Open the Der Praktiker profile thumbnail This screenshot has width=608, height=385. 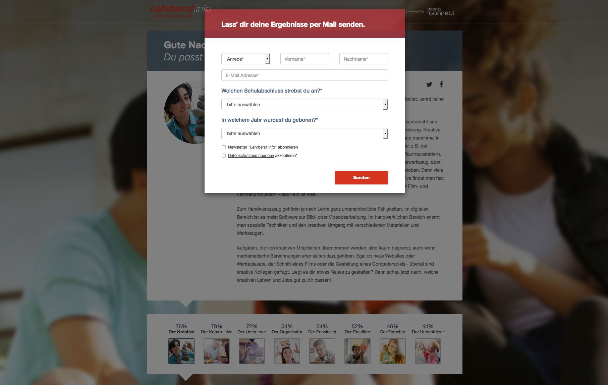[x=357, y=351]
